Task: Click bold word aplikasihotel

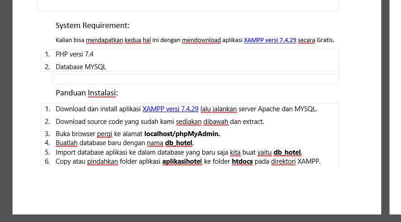Action: (181, 161)
